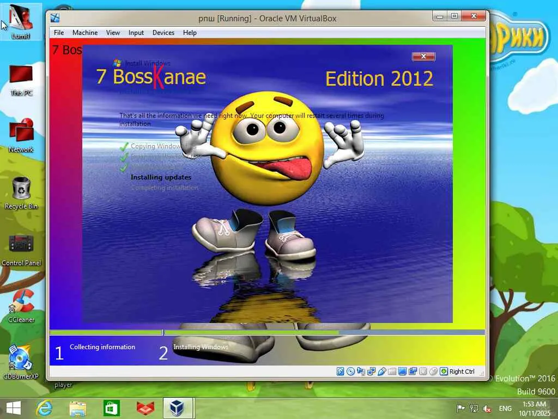Click the 'Installing updates' step text
The height and width of the screenshot is (419, 558).
click(x=161, y=177)
